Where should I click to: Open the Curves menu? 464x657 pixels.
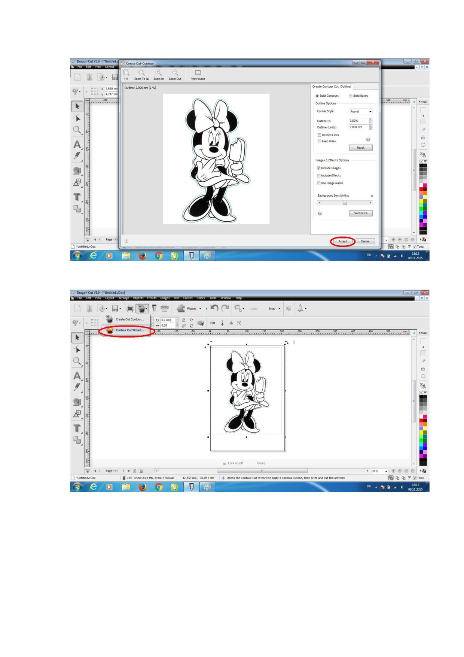tap(188, 298)
